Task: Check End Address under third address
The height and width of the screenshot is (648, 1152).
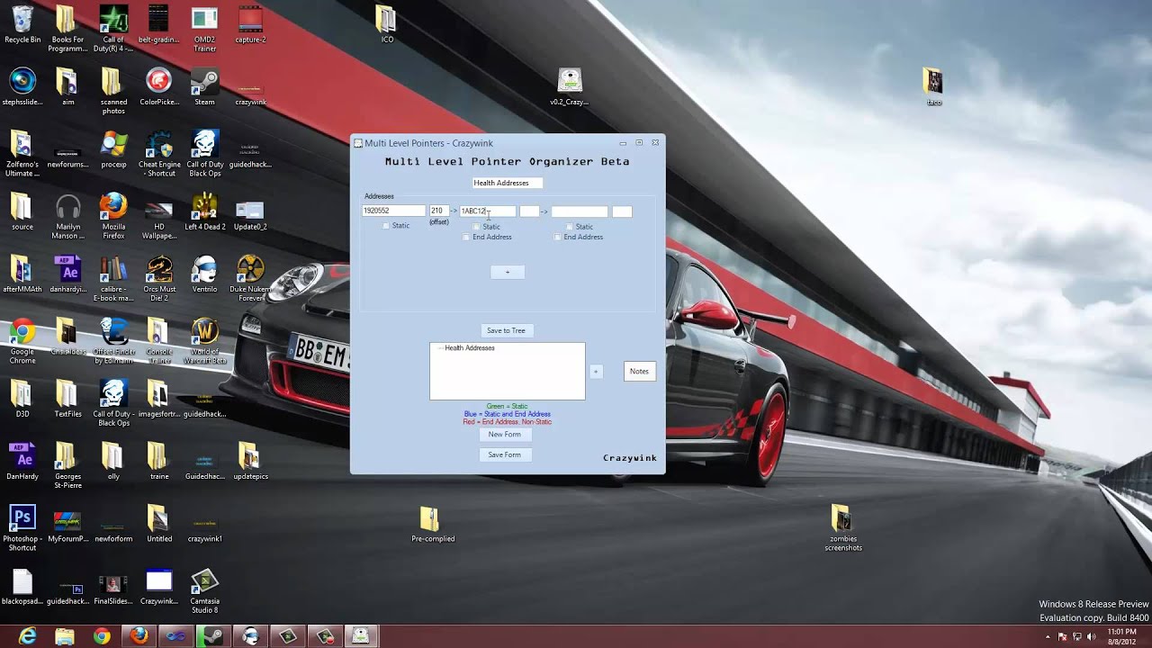Action: point(557,237)
